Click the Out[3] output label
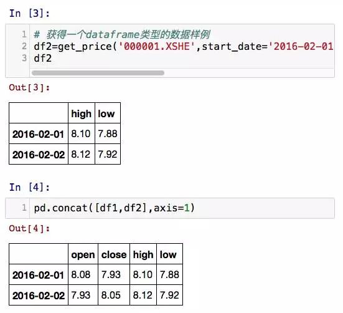 click(x=29, y=88)
